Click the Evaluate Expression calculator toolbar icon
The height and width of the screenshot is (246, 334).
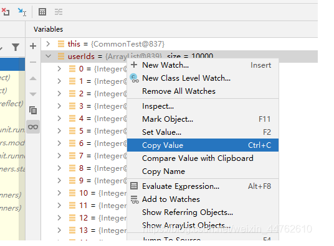(x=42, y=12)
